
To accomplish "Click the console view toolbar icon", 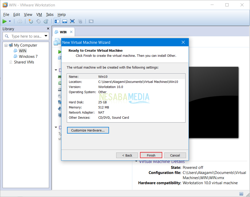I will [x=91, y=21].
